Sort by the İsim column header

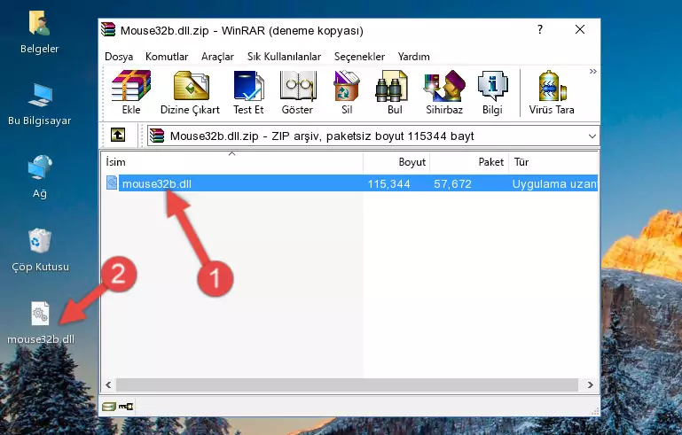[232, 162]
